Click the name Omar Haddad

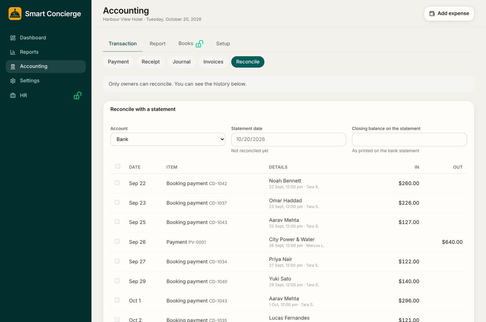pyautogui.click(x=285, y=201)
